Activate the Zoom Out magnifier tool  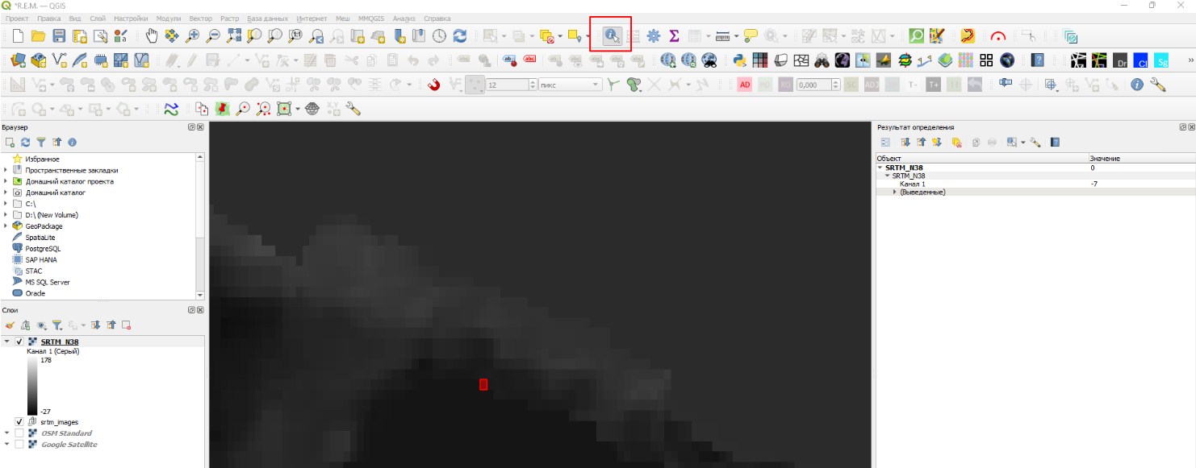coord(213,35)
